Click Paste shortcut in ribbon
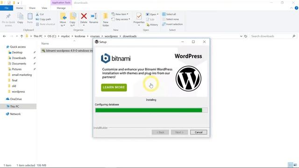 [45, 24]
